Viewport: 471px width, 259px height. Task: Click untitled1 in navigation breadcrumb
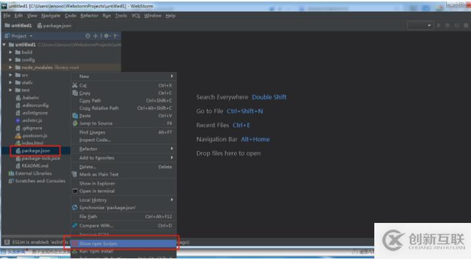click(18, 26)
